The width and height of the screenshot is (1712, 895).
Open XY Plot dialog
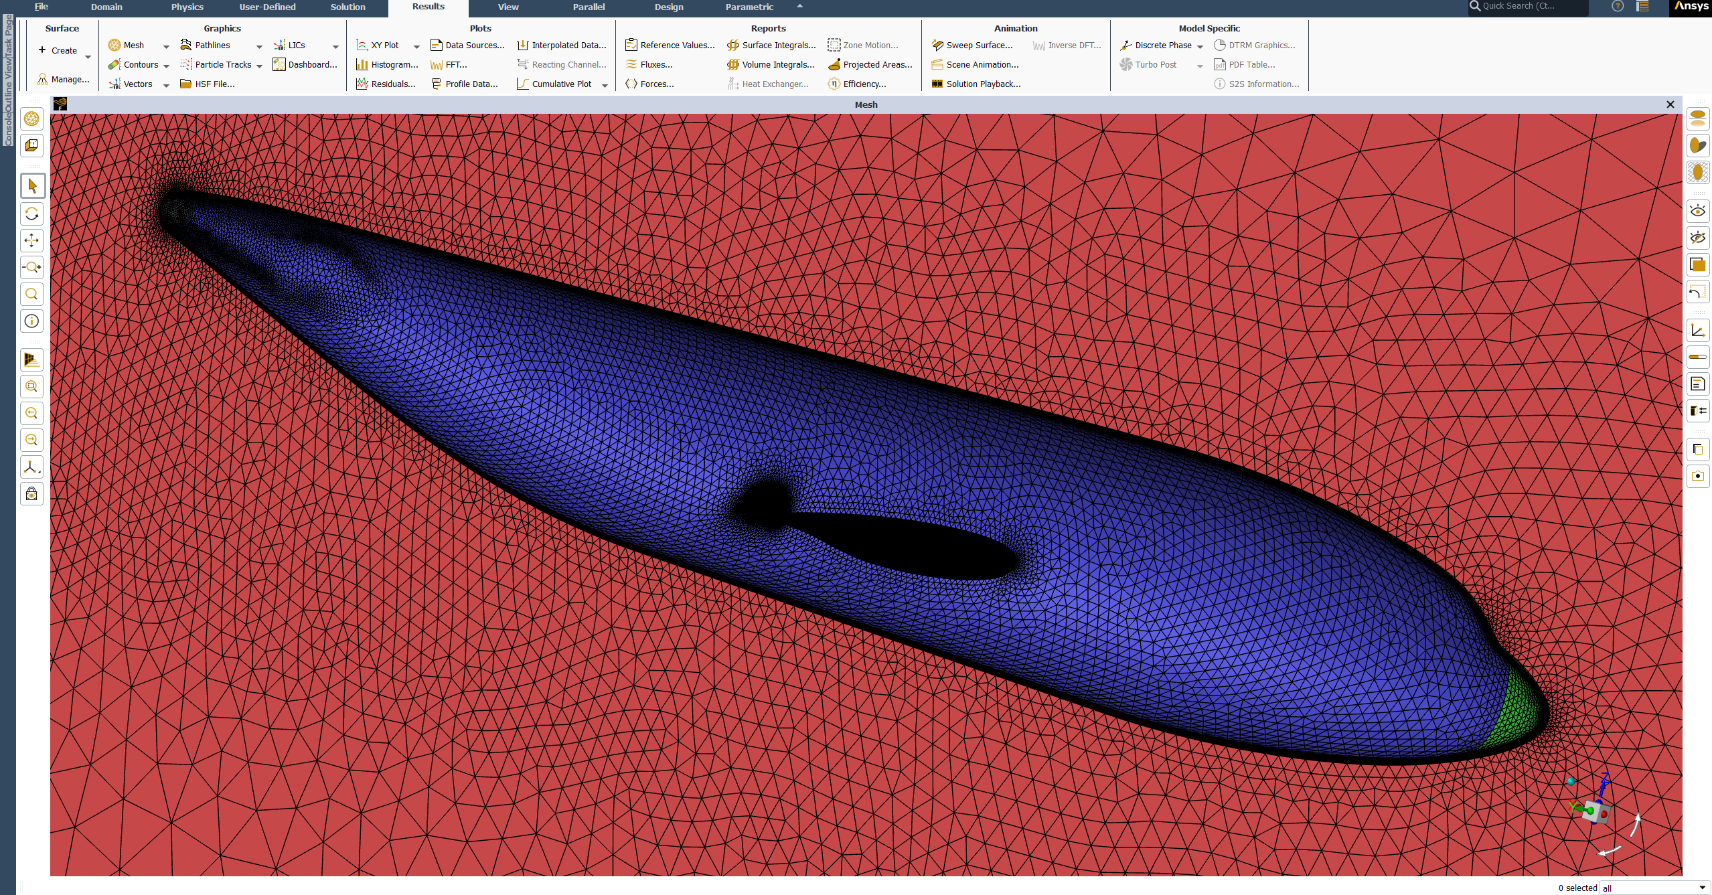(378, 46)
